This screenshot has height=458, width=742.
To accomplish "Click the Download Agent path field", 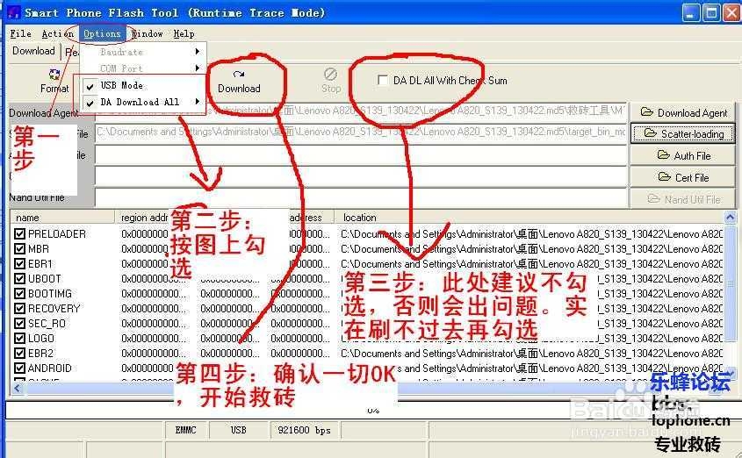I will click(361, 111).
